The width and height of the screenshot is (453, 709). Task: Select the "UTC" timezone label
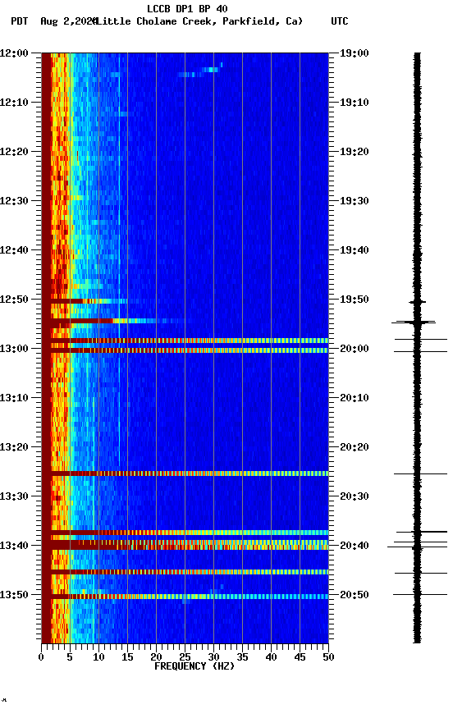[x=340, y=21]
